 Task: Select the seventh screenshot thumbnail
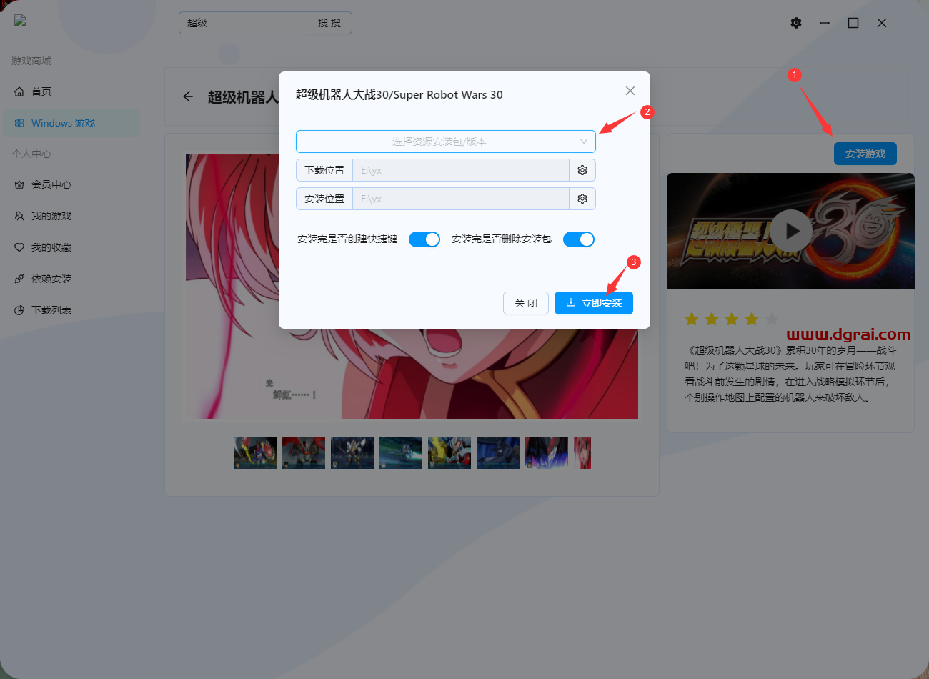547,453
